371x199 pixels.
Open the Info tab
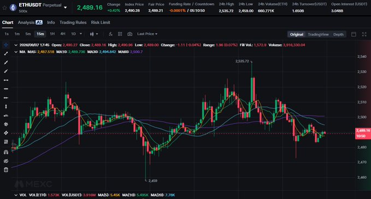tap(51, 22)
